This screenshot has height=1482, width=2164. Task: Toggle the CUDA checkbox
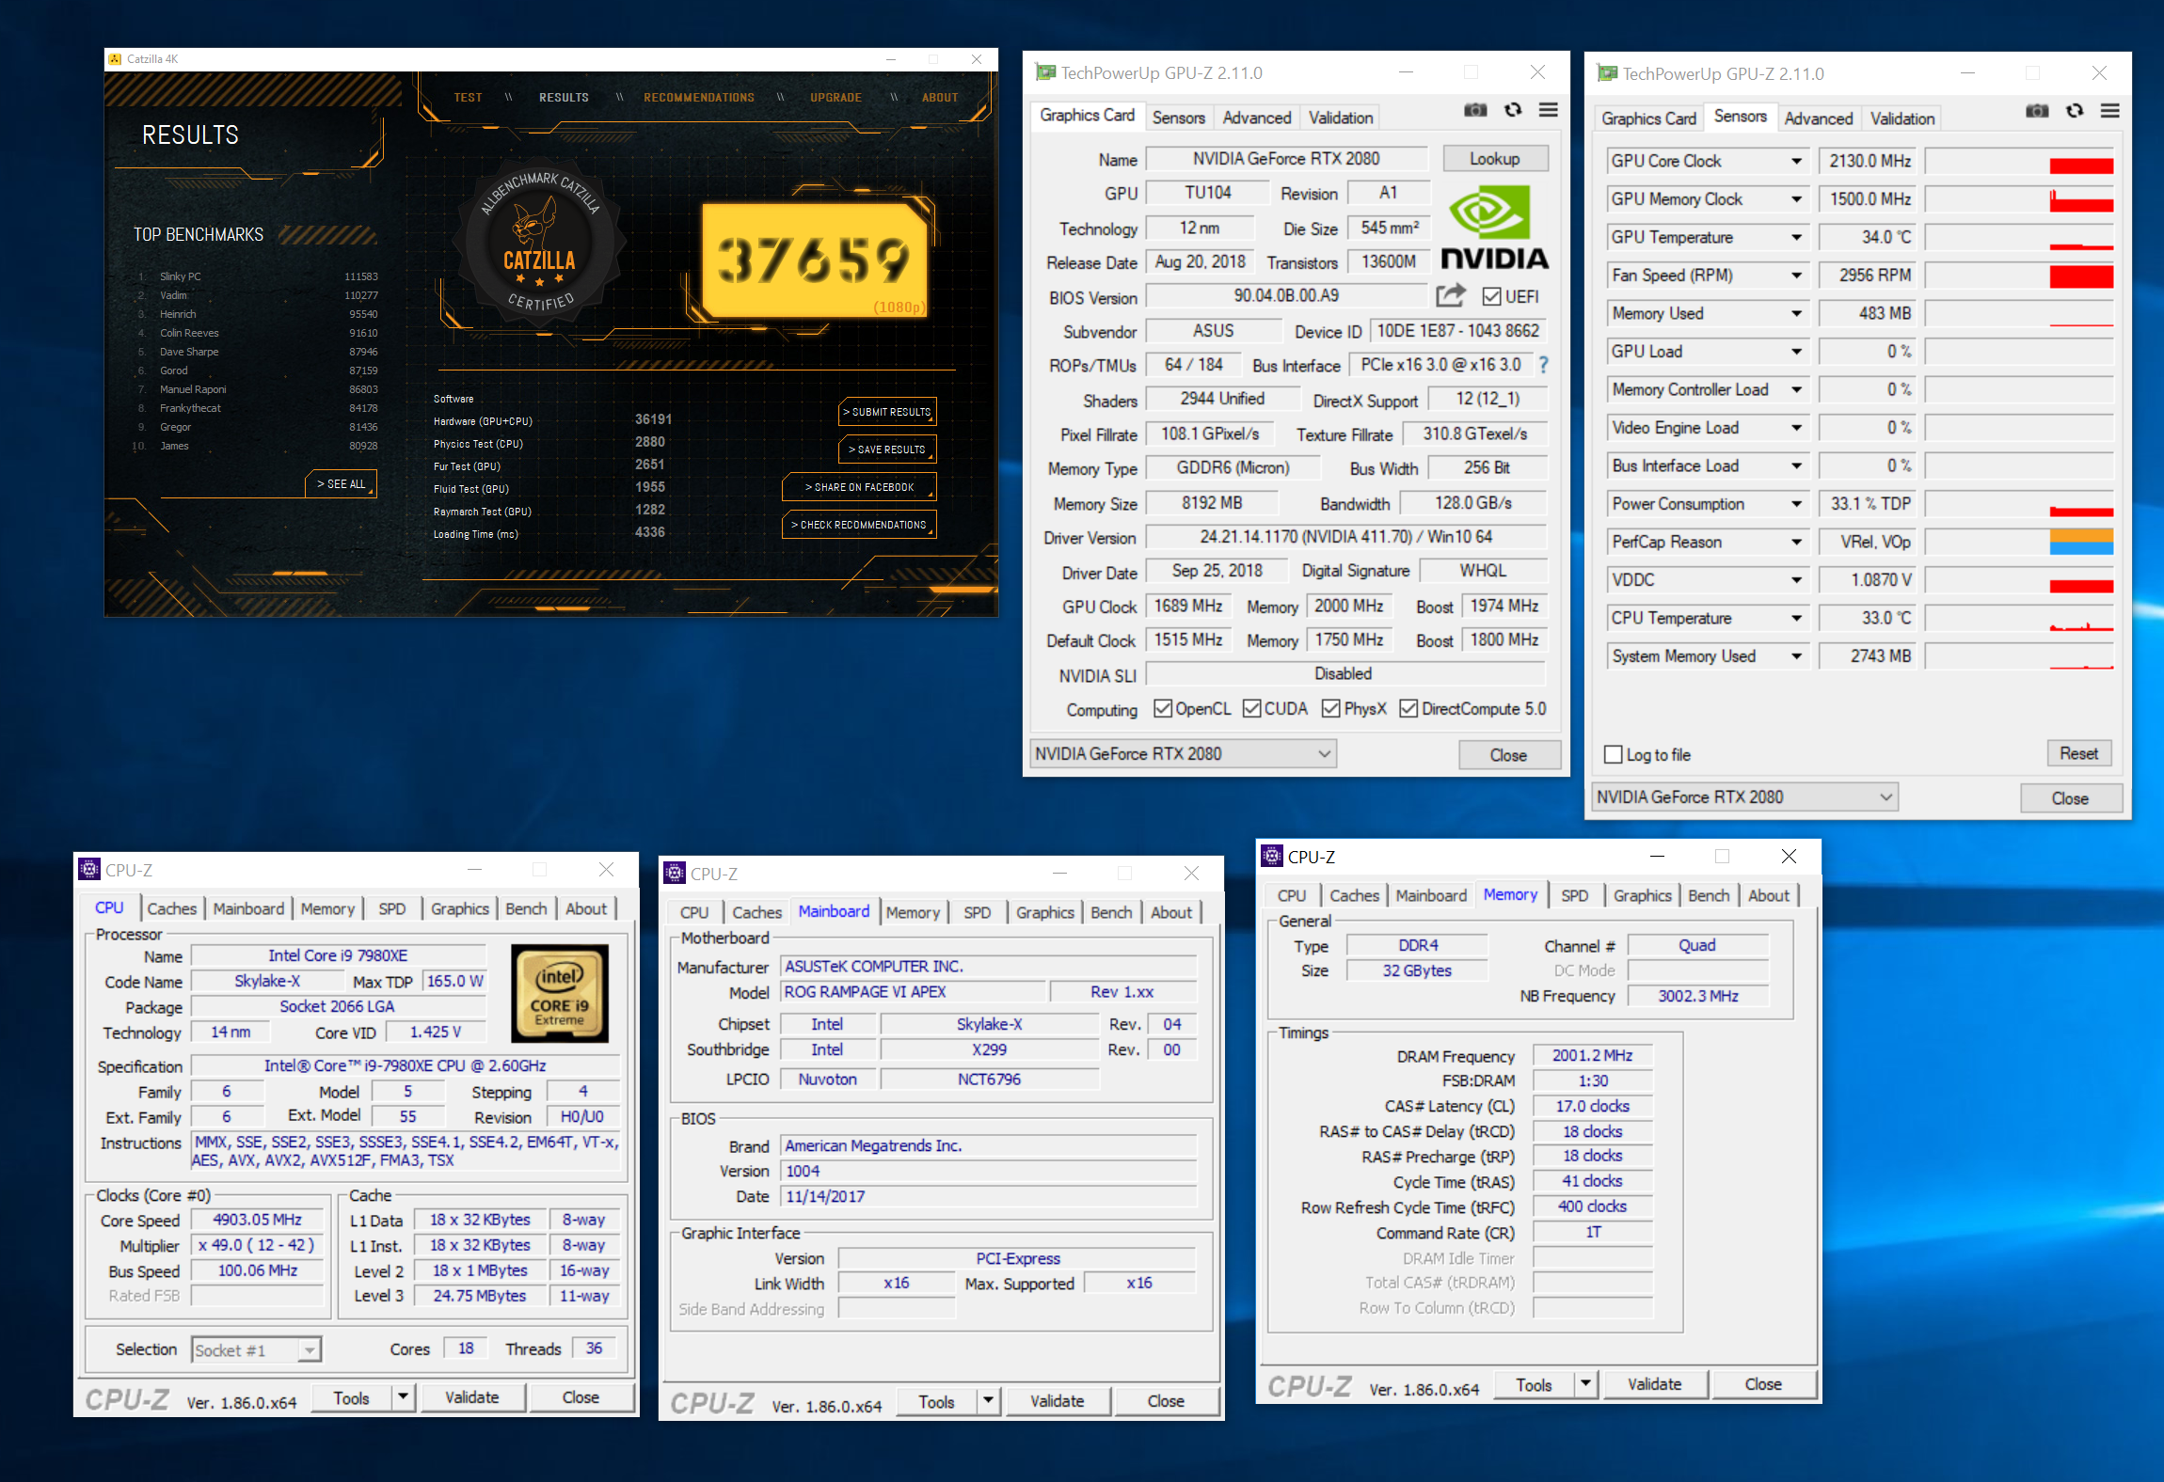click(x=1252, y=708)
